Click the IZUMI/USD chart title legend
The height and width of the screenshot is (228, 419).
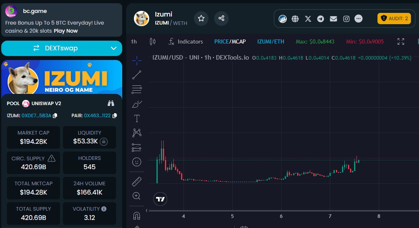pos(200,58)
